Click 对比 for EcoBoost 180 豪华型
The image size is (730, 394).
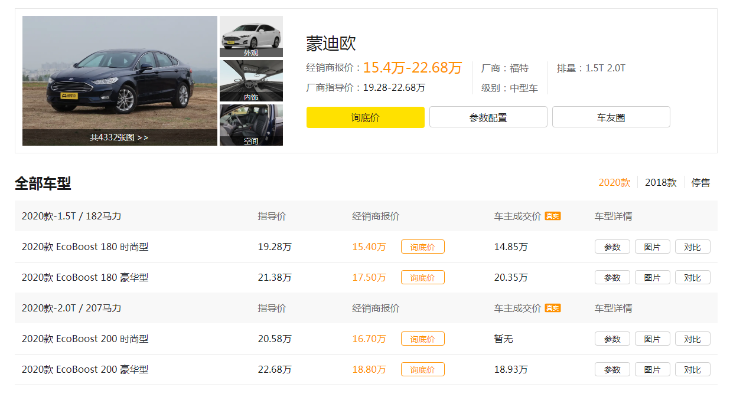(693, 277)
